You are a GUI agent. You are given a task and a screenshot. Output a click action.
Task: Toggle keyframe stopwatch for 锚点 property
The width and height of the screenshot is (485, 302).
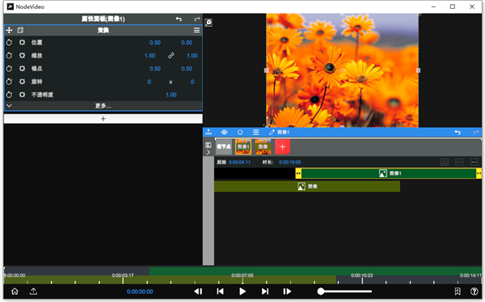(x=9, y=69)
